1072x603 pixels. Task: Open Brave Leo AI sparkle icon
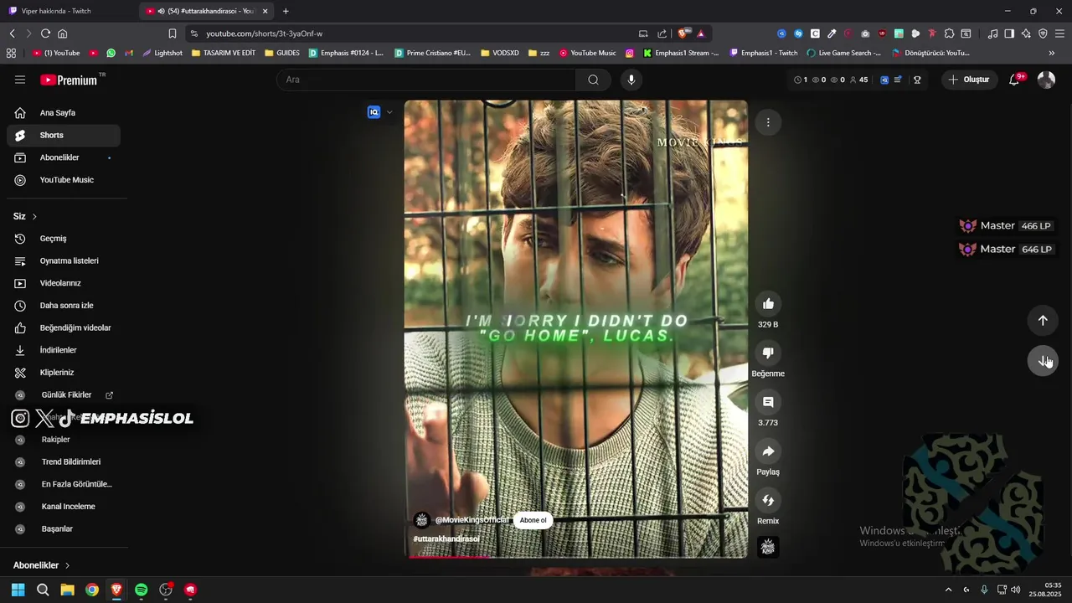[x=1026, y=33]
